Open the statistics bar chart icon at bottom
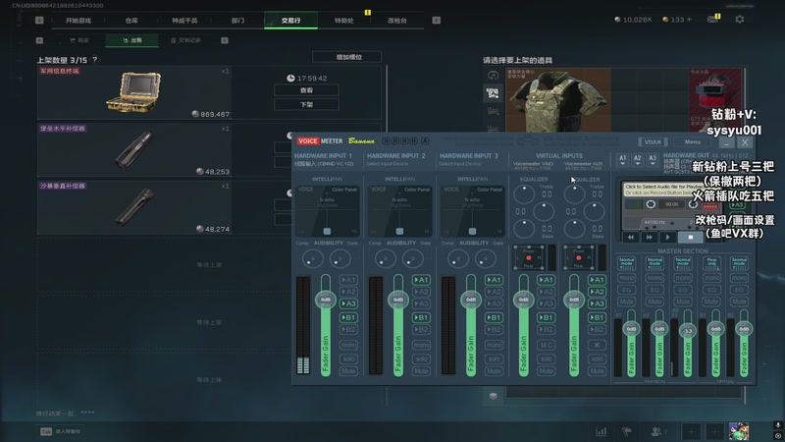Viewport: 785px width, 442px height. 602,431
